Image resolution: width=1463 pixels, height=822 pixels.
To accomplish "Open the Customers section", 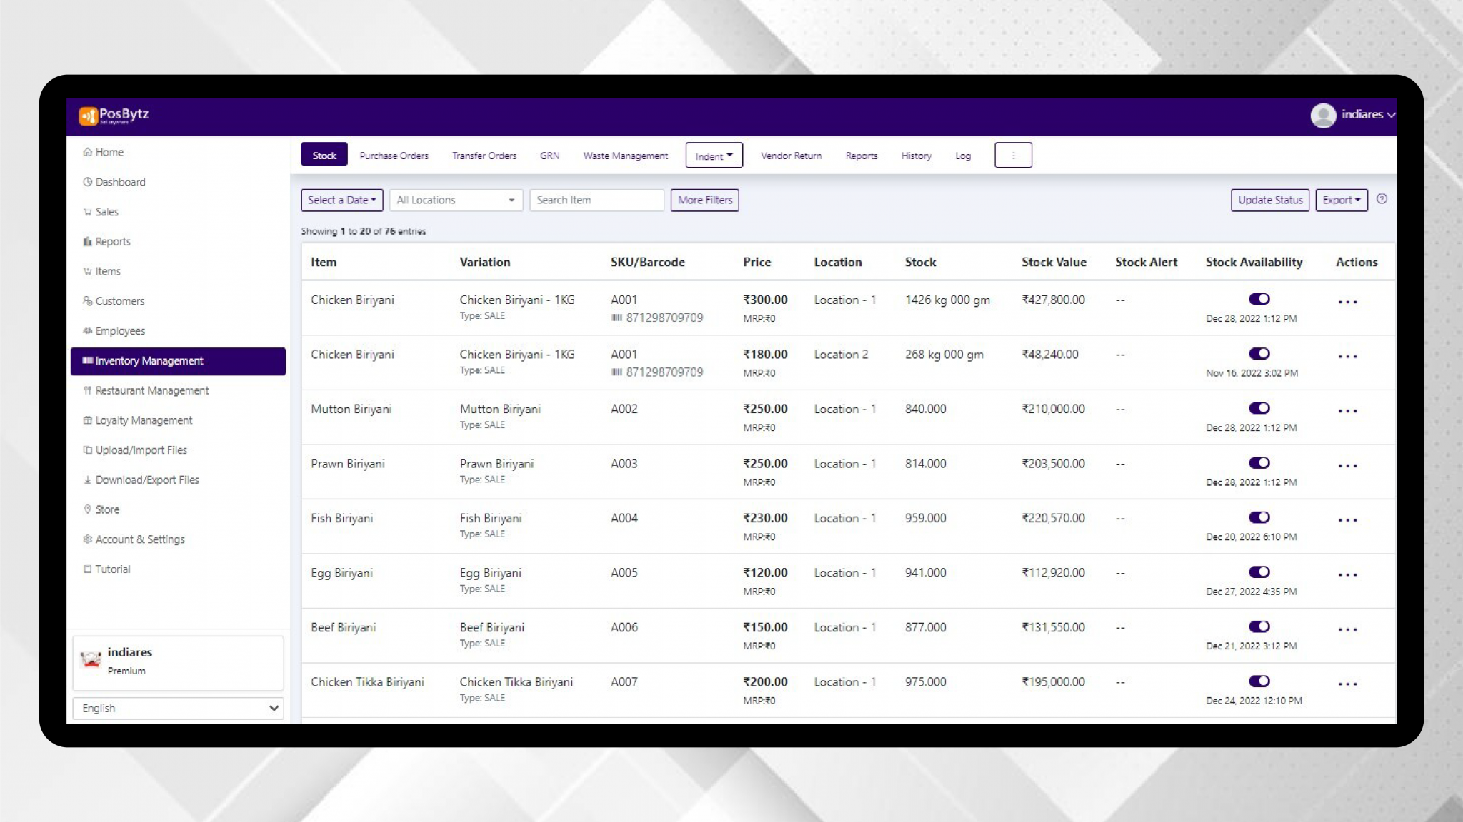I will pyautogui.click(x=120, y=300).
